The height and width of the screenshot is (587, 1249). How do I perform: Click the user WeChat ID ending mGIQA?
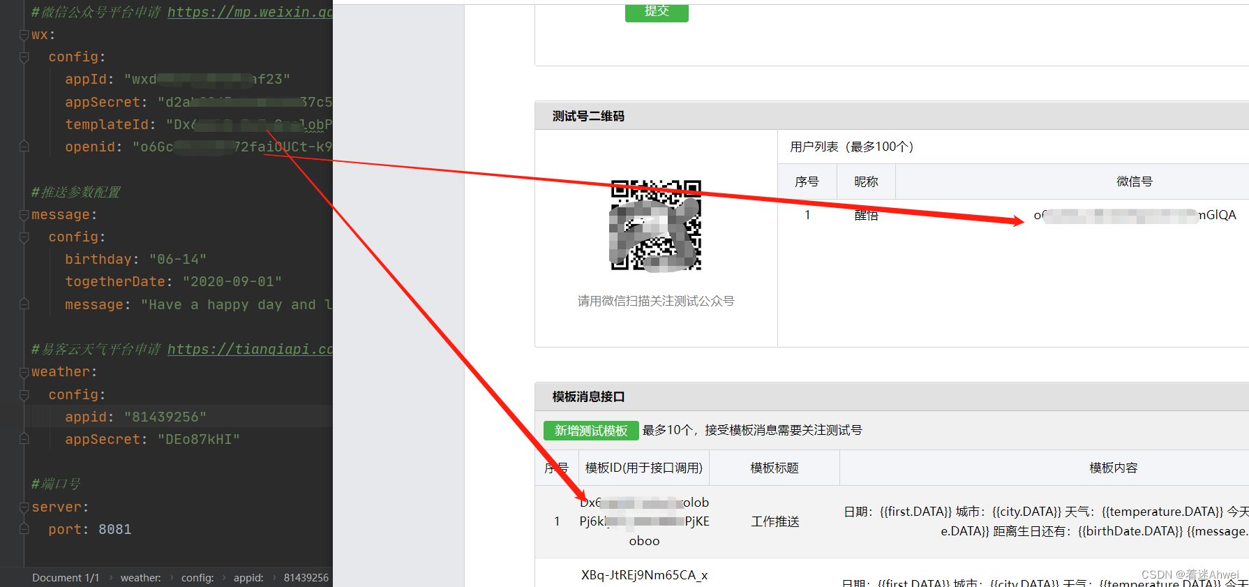(1135, 215)
